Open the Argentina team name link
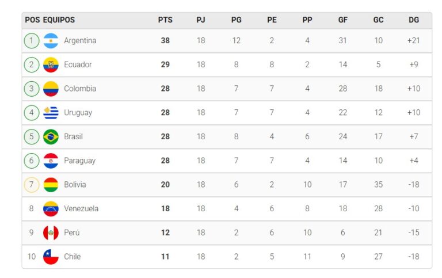Screen dimensions: 442x278 click(x=80, y=41)
